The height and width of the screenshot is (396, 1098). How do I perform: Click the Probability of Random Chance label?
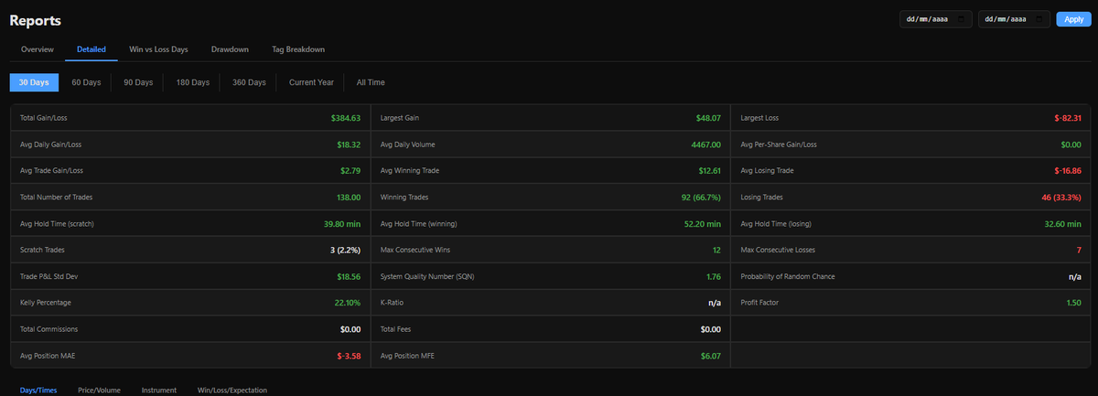[x=788, y=276]
